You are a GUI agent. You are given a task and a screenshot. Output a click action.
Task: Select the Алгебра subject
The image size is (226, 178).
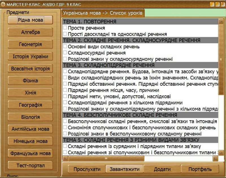point(31,32)
